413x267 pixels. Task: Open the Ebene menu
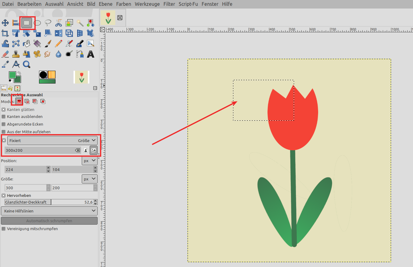[x=106, y=4]
